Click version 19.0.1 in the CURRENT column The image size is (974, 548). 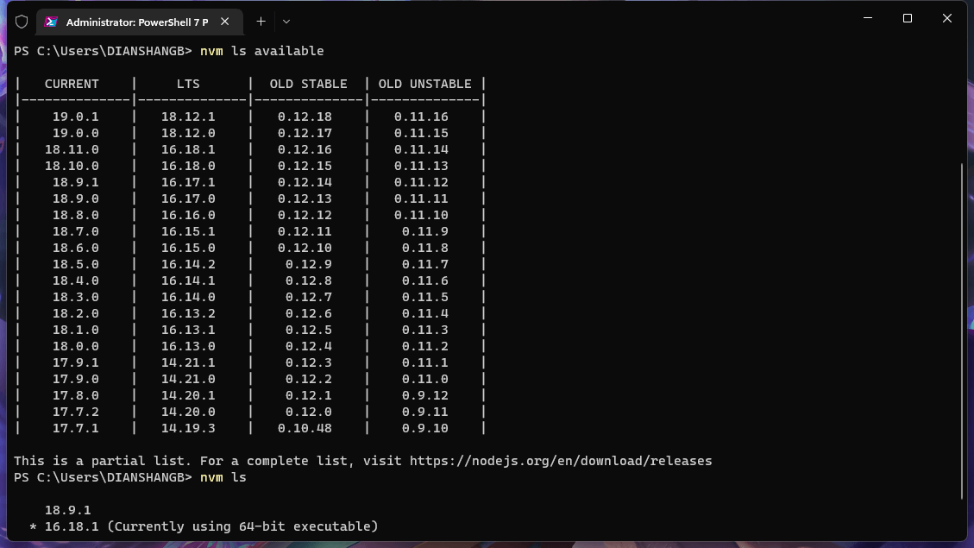[x=75, y=117]
